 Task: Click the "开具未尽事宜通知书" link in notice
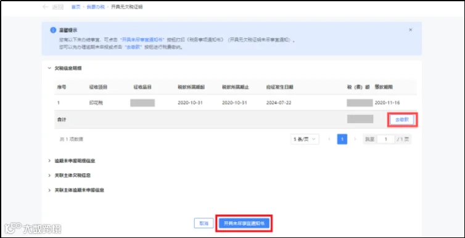(x=142, y=39)
